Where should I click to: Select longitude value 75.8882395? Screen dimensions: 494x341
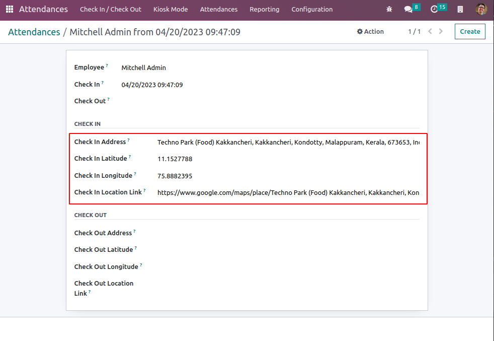click(x=175, y=176)
